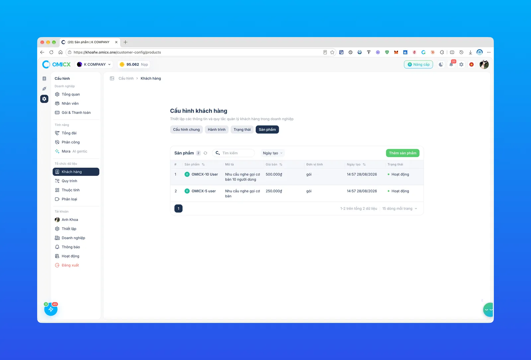Expand K COMPANY workspace selector
Image resolution: width=531 pixels, height=360 pixels.
click(x=94, y=65)
